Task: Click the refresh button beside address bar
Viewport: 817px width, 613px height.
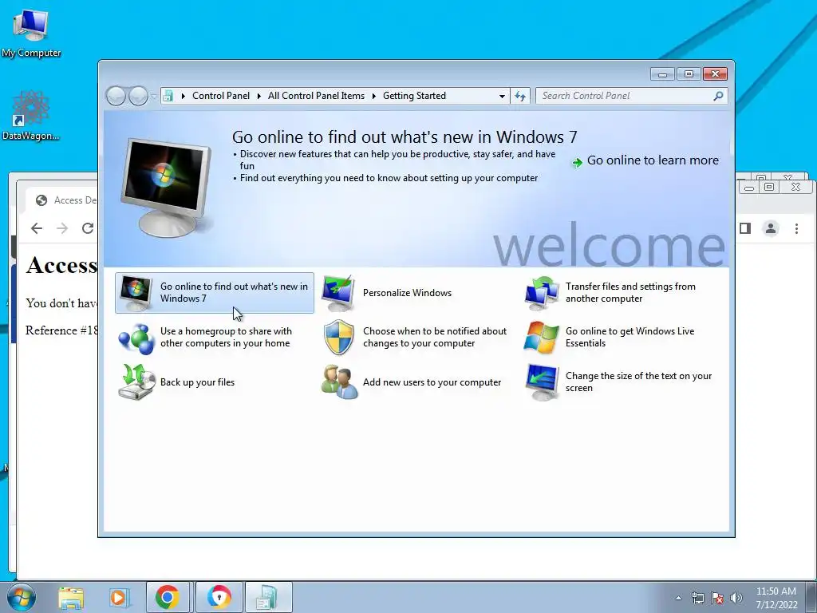Action: point(520,96)
